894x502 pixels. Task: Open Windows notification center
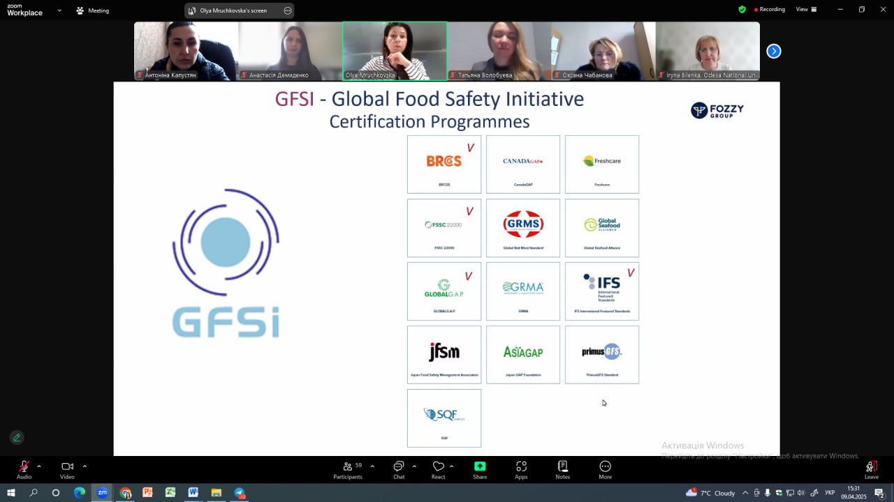coord(879,493)
